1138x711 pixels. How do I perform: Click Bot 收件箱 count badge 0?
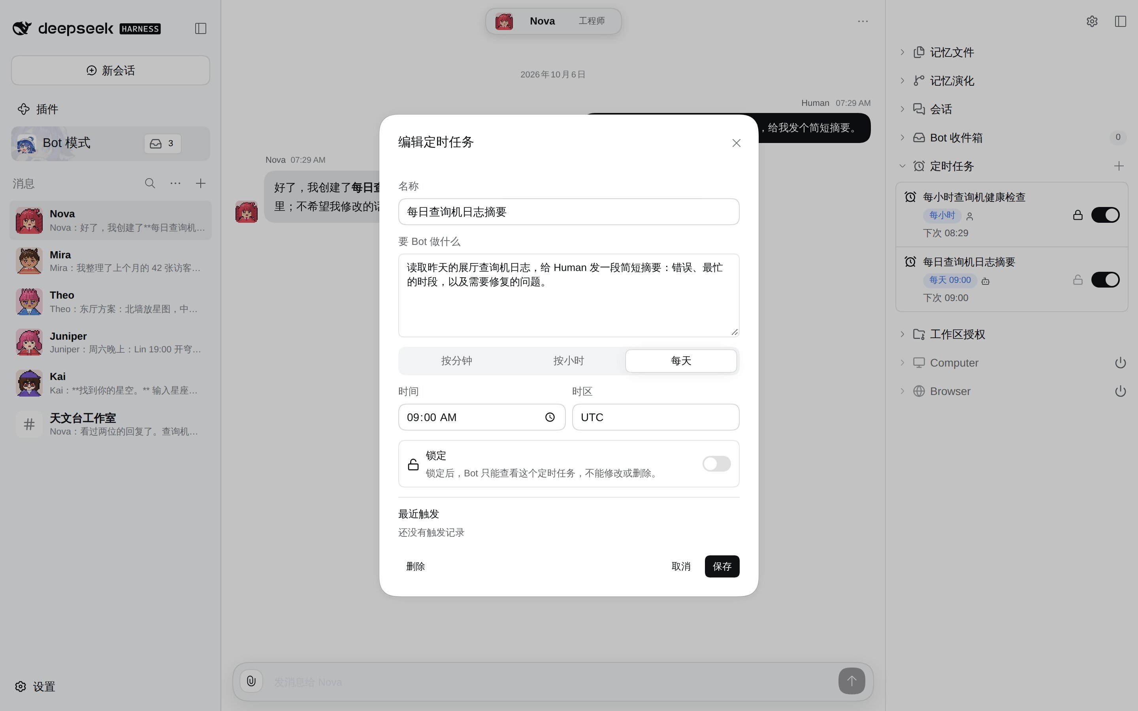coord(1118,137)
